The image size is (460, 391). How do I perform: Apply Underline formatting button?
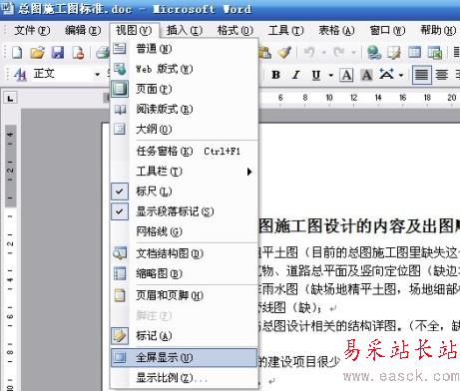coord(316,75)
